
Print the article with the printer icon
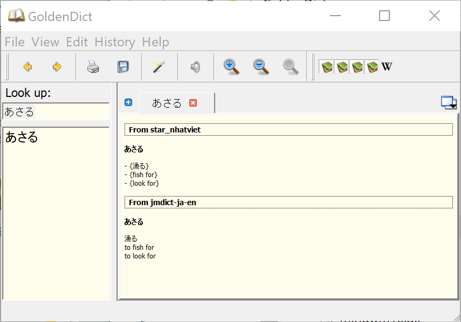pos(93,67)
